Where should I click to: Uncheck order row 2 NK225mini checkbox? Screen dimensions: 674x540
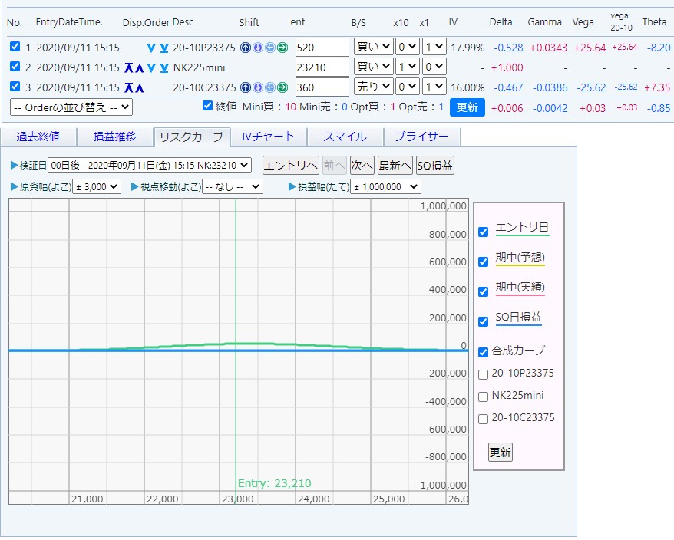pos(15,67)
